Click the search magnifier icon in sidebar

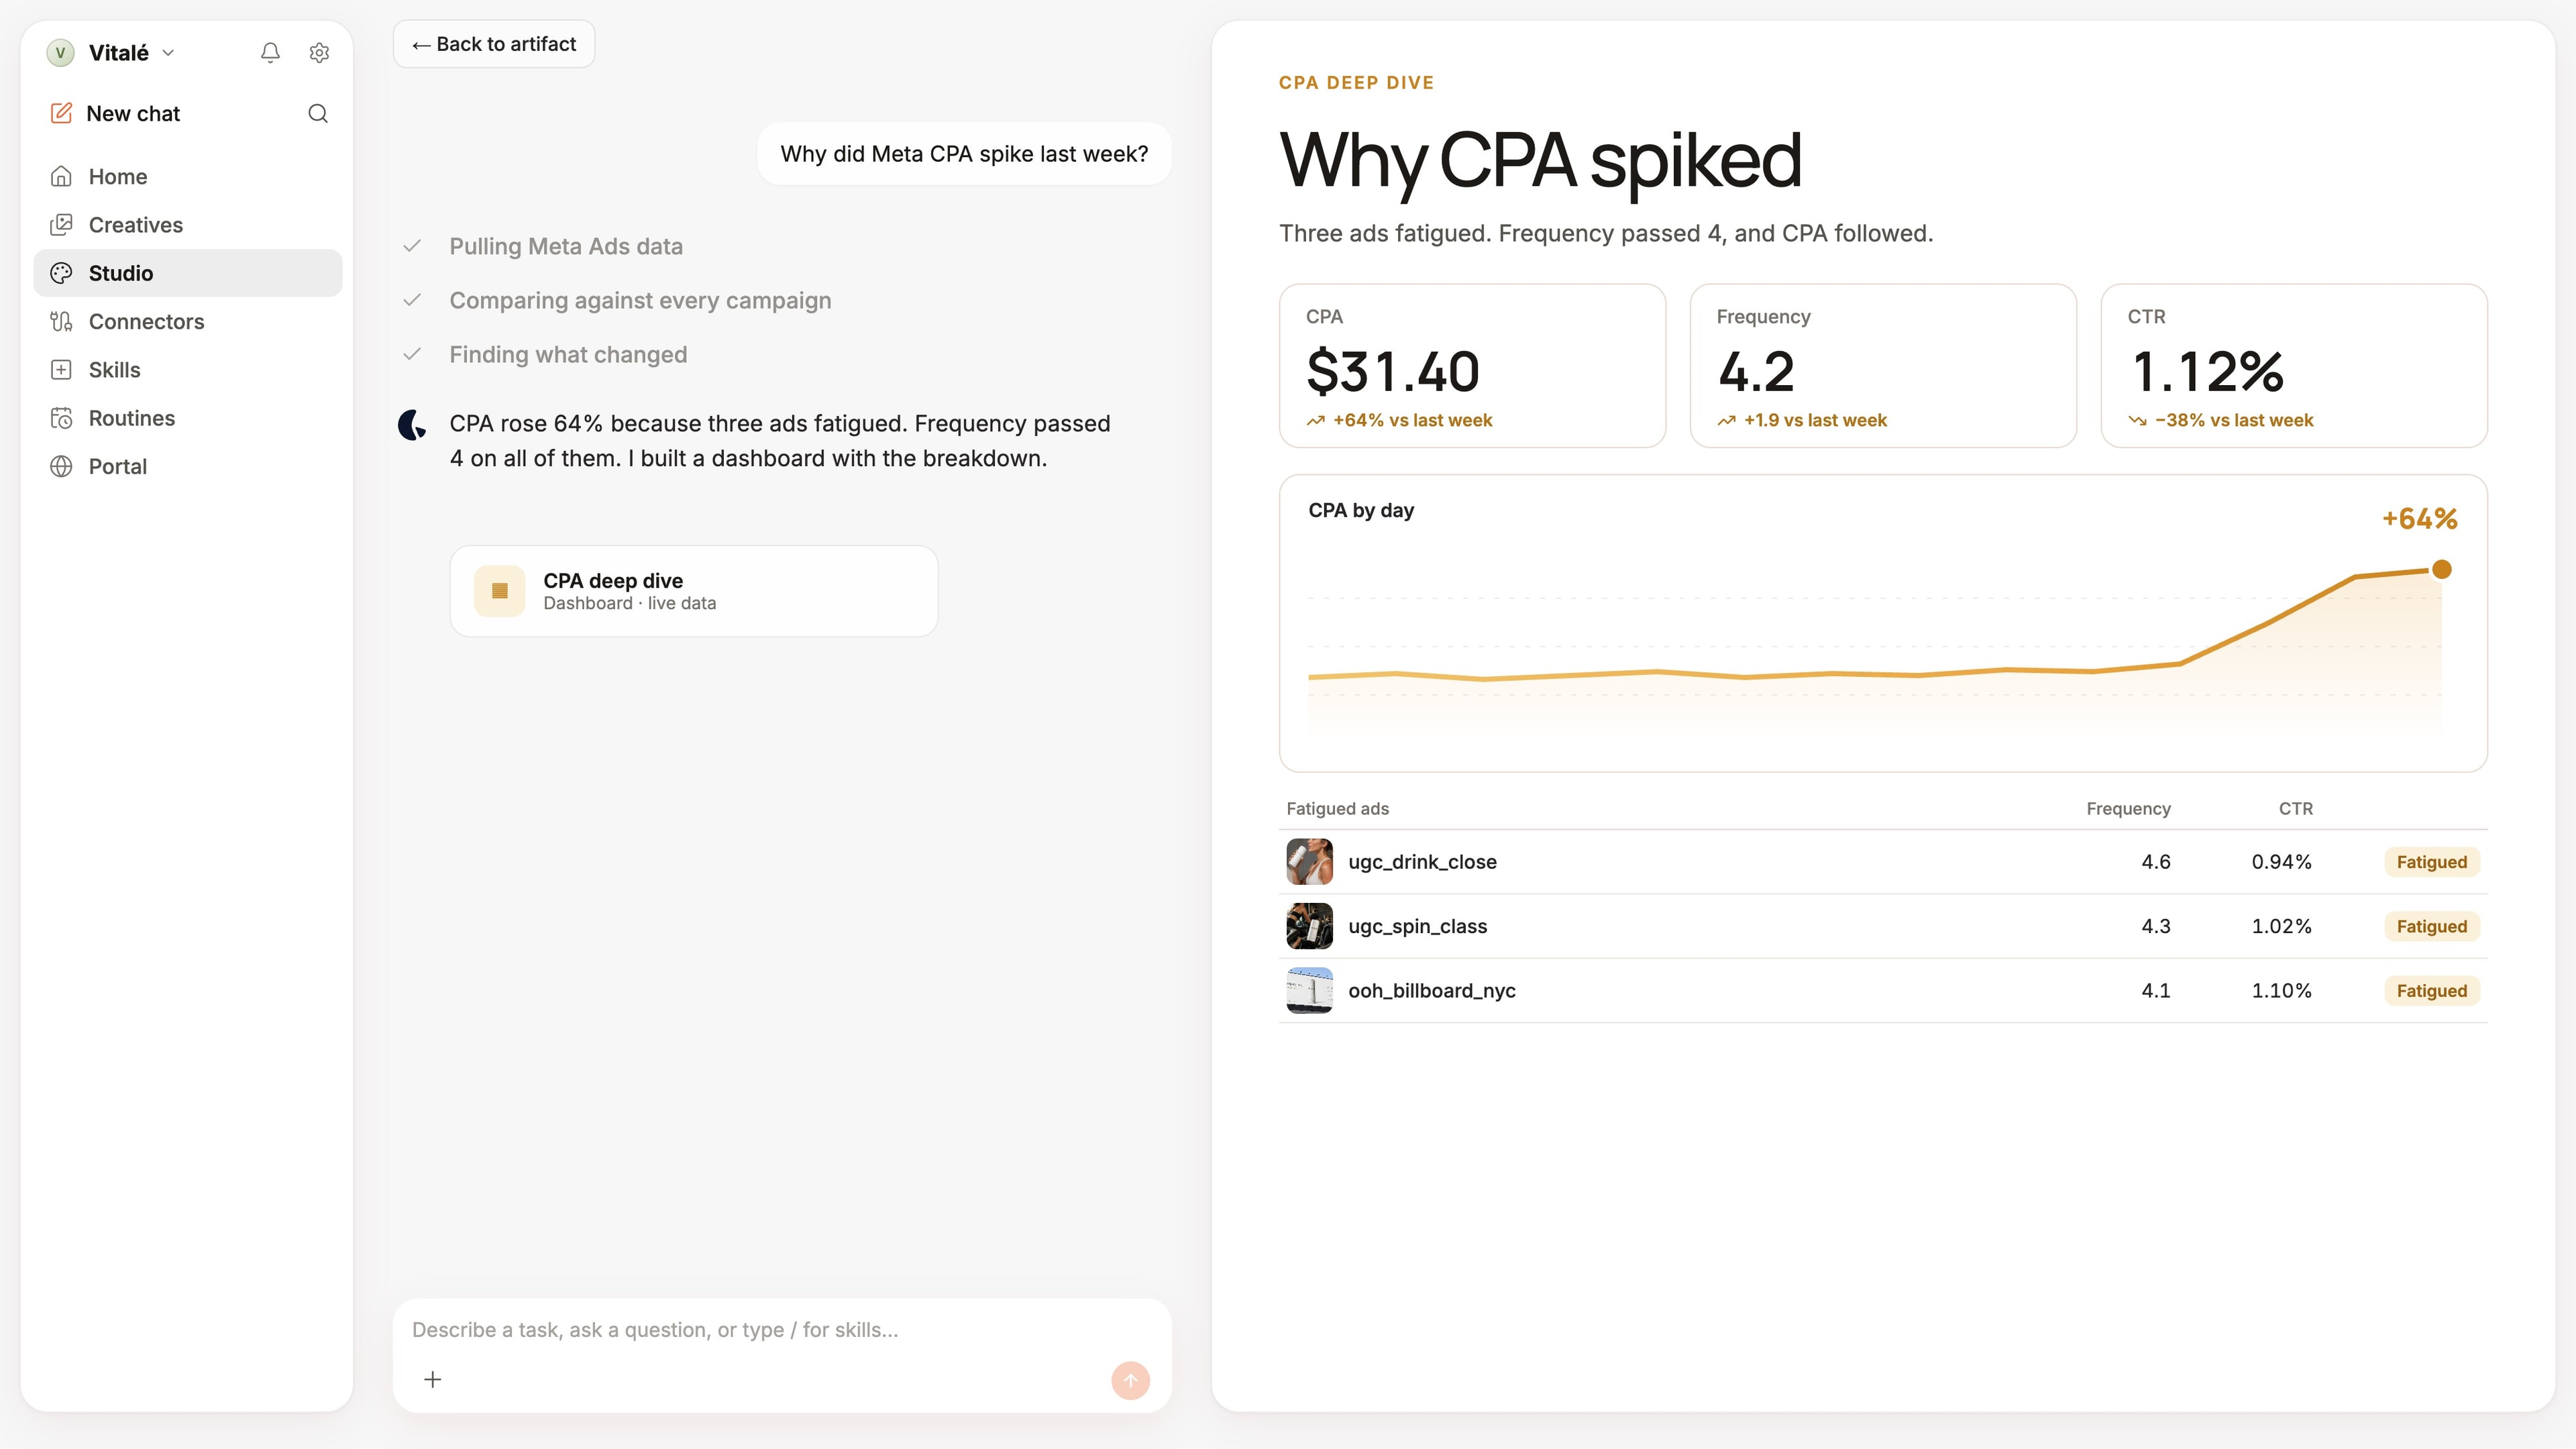[318, 114]
